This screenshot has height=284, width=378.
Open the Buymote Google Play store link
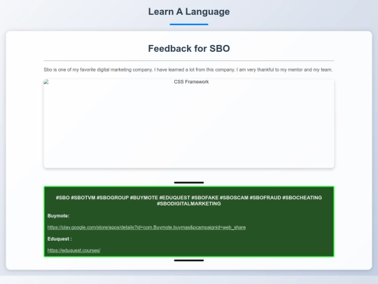tap(146, 227)
